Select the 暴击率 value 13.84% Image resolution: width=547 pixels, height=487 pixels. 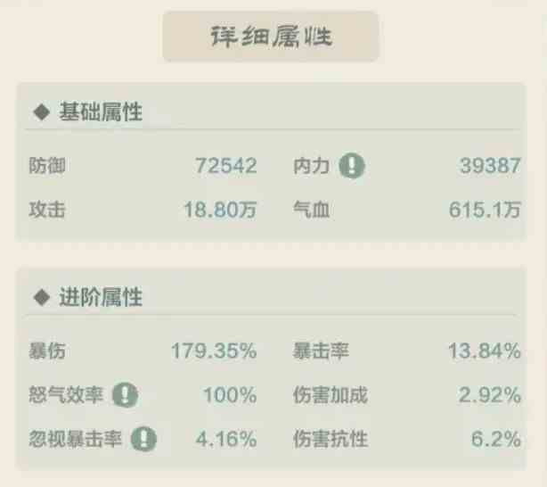pos(485,351)
